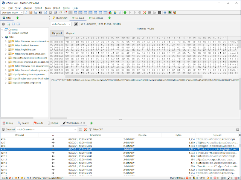The width and height of the screenshot is (241, 180).
Task: Open the Analyse menu
Action: click(27, 8)
